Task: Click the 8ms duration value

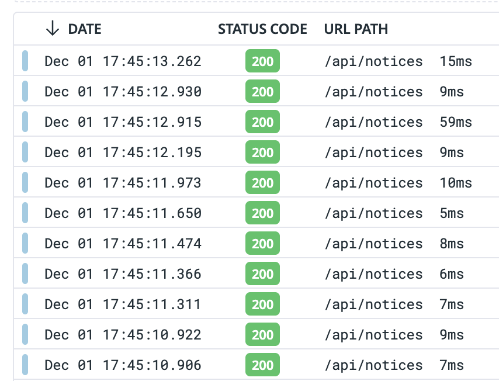Action: click(452, 244)
